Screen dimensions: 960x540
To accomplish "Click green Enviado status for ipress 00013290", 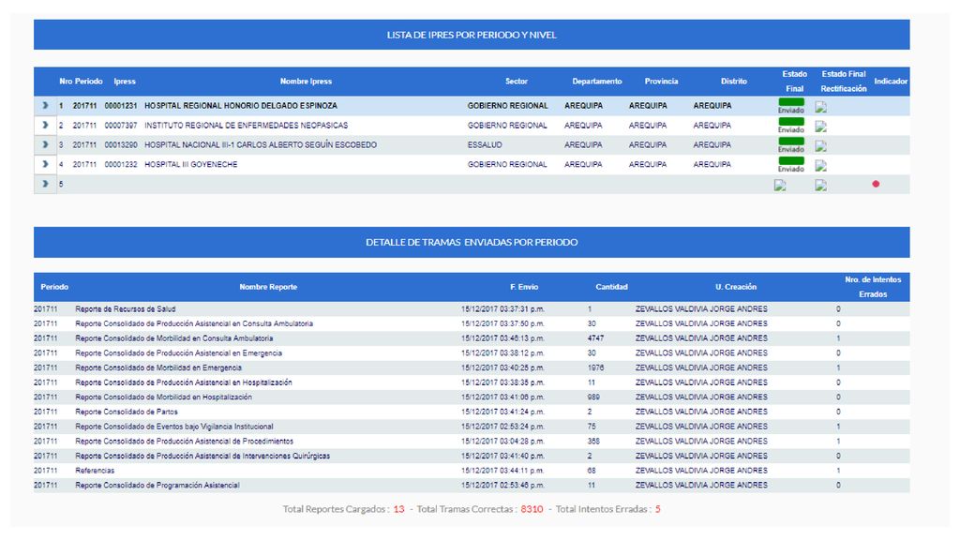I will [791, 145].
